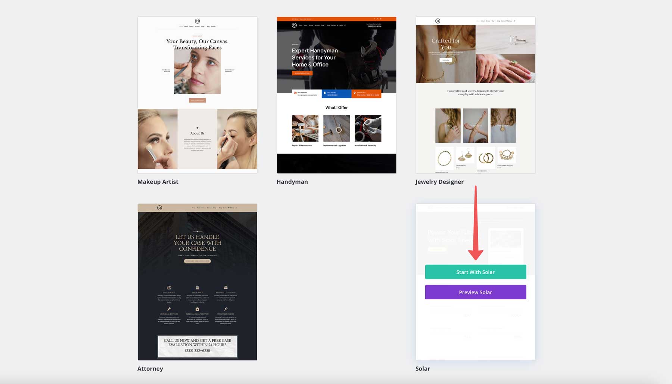Click the Contact menu item in Attorney's navigation

pyautogui.click(x=225, y=208)
